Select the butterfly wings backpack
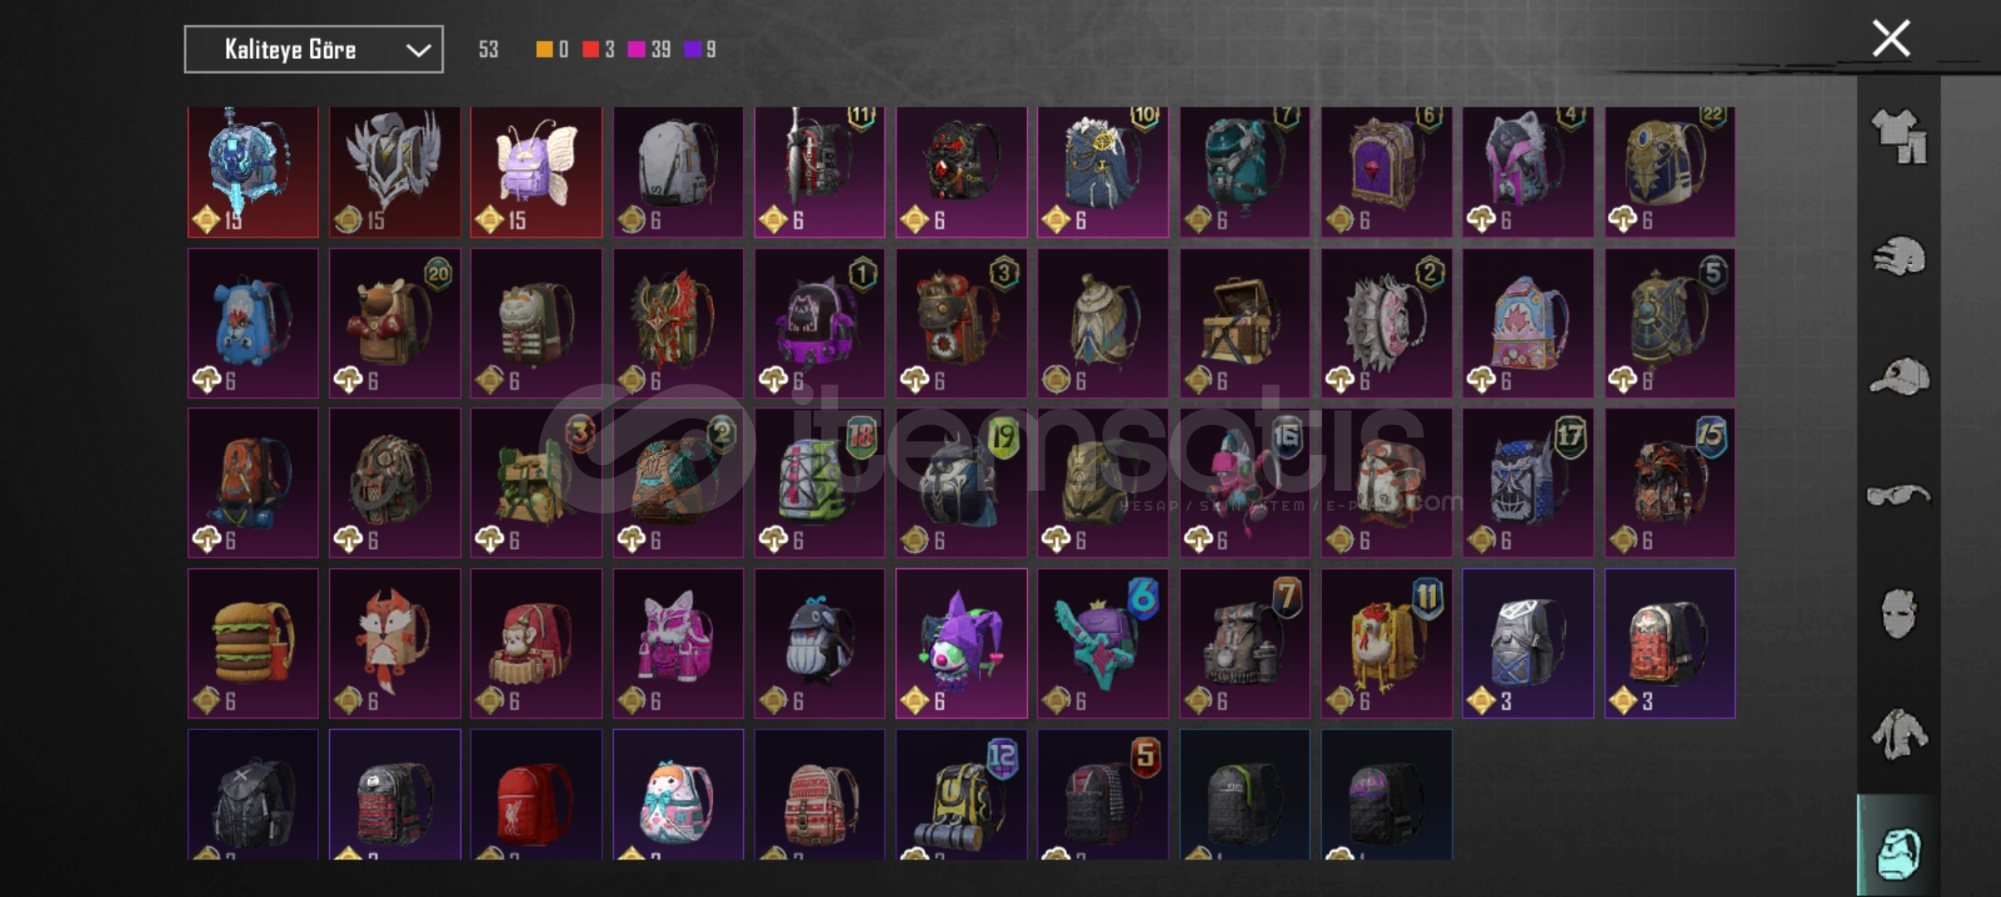The width and height of the screenshot is (2001, 897). pos(536,172)
